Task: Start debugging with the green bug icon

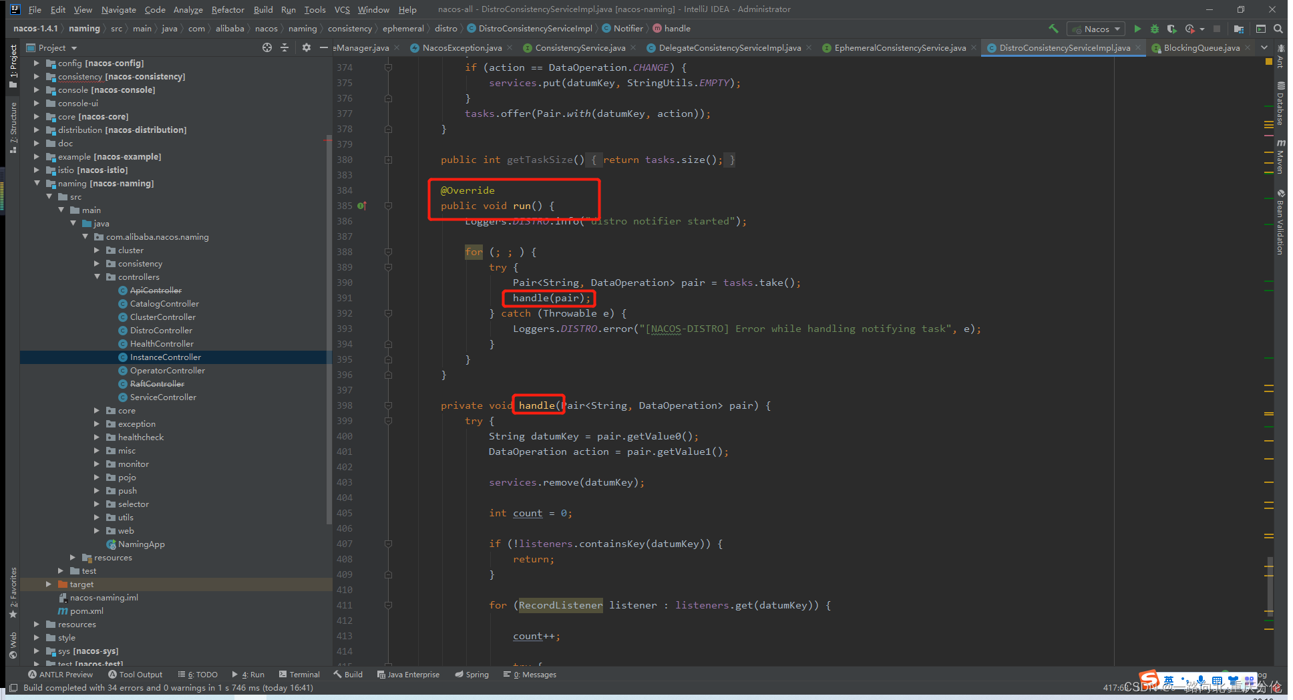Action: coord(1154,29)
